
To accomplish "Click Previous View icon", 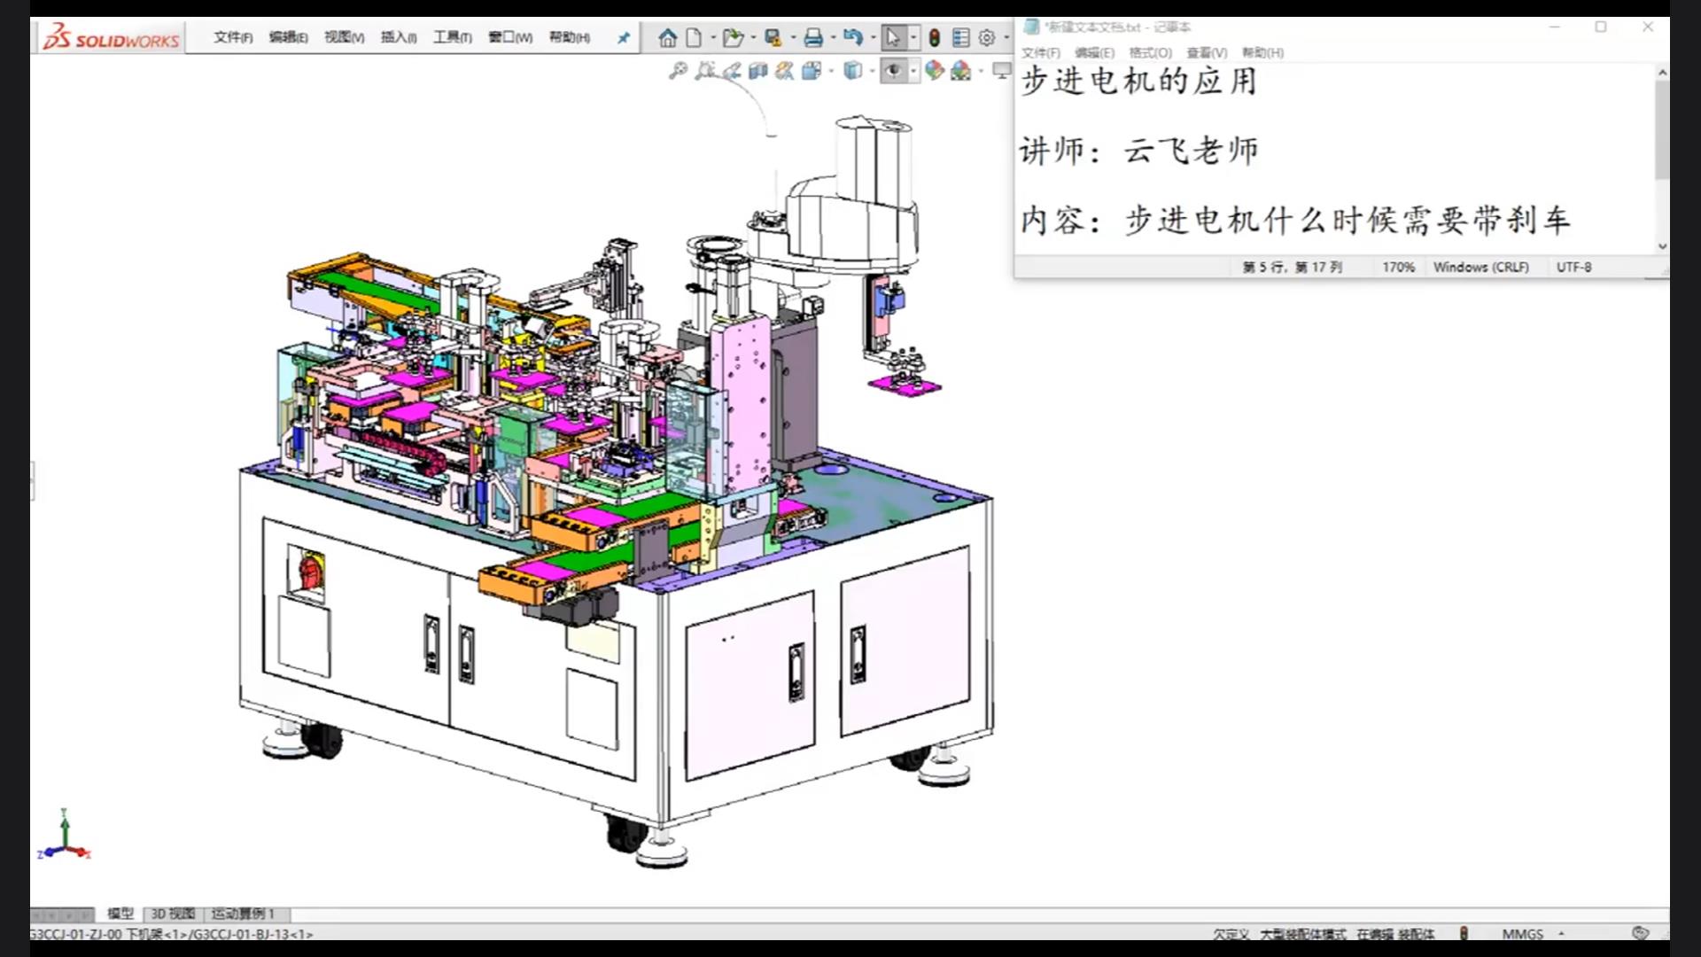I will pyautogui.click(x=732, y=71).
